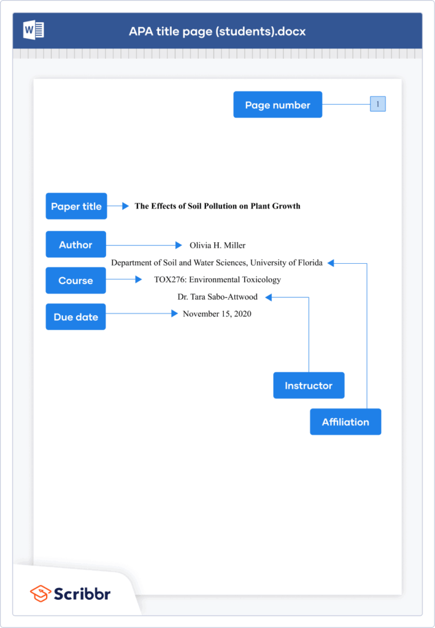
Task: Select the Course label
Action: pyautogui.click(x=75, y=280)
